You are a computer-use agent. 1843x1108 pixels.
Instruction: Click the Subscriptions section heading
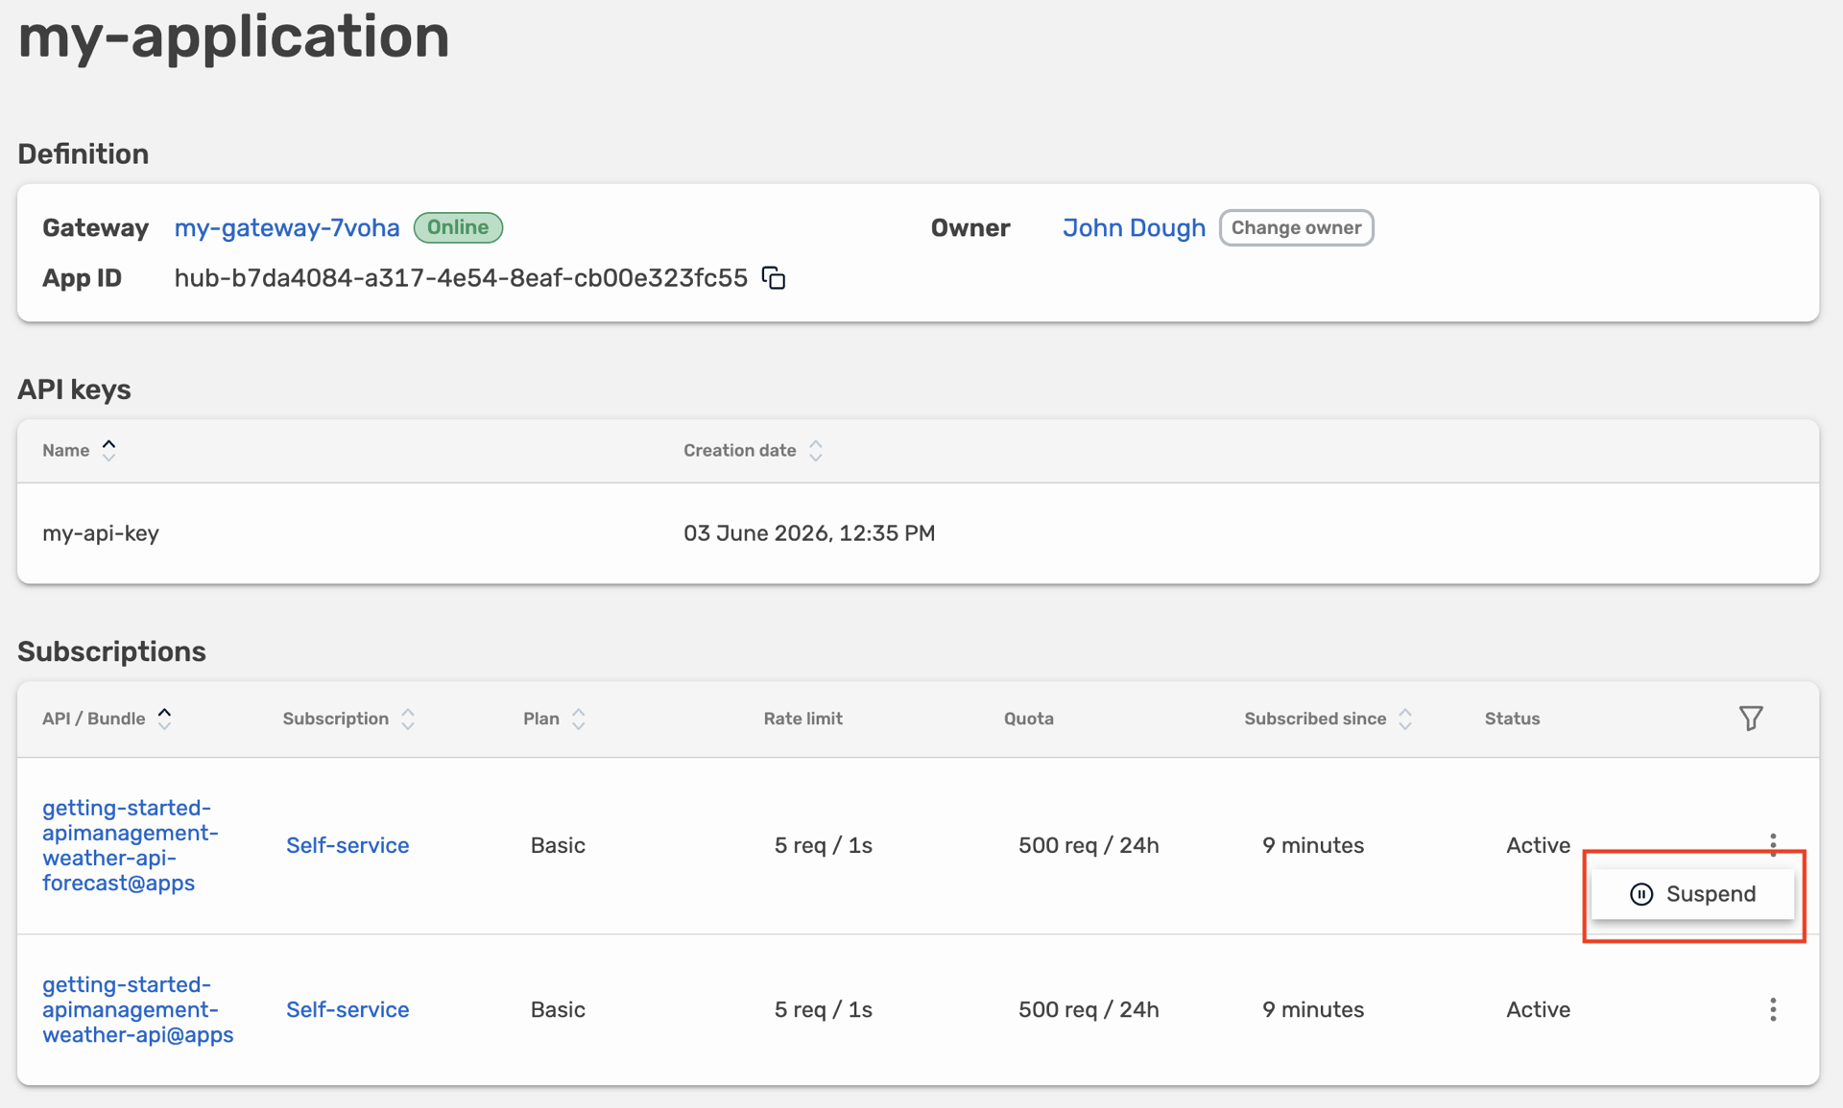tap(111, 652)
